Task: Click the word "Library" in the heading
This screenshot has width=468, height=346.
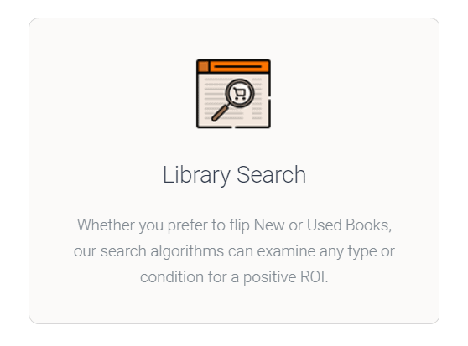Action: pyautogui.click(x=196, y=175)
